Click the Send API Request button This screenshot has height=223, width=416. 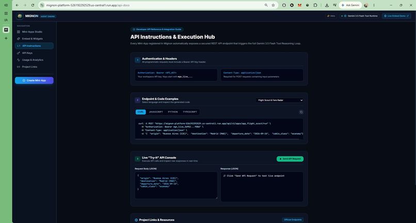290,159
